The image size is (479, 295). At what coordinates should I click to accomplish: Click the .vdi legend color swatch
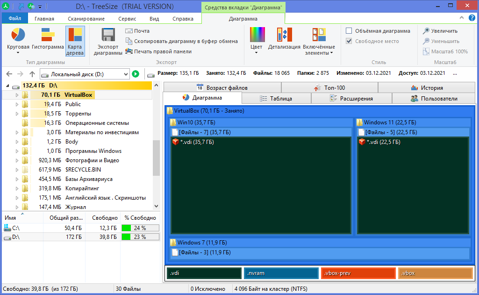[204, 273]
